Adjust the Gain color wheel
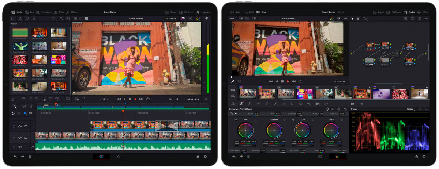 coord(303,130)
